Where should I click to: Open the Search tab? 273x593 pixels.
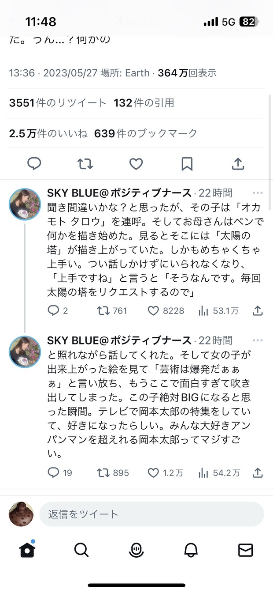[x=81, y=550]
